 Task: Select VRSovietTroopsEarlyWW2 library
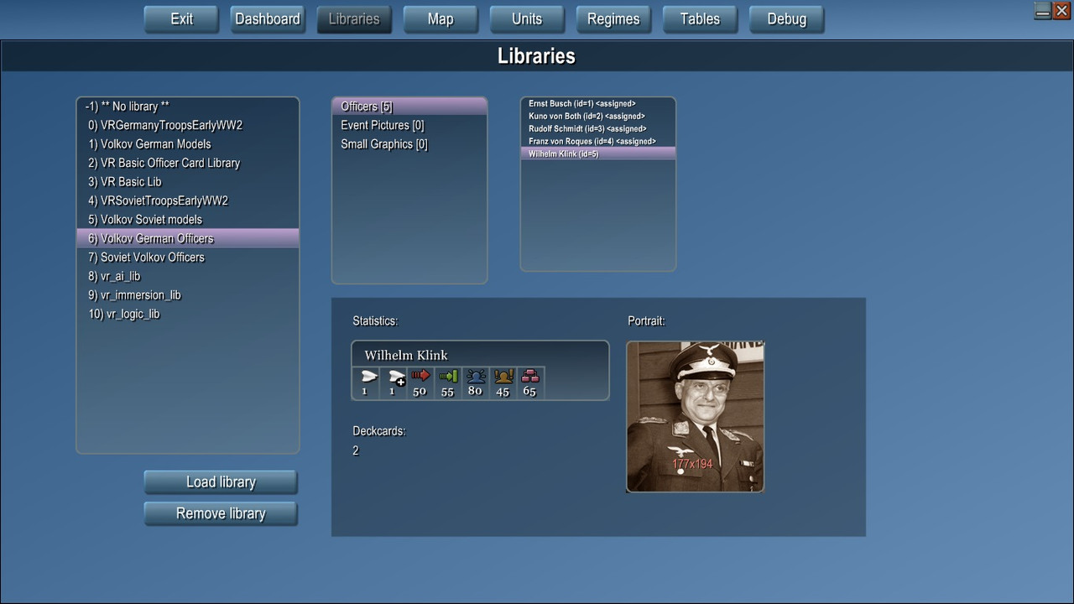(x=188, y=200)
